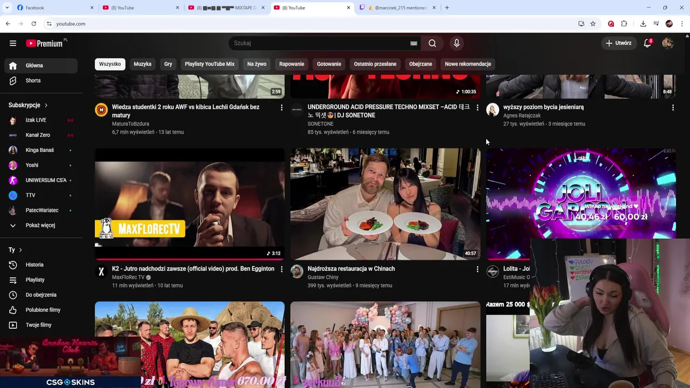Select Nowe rekomendacje filter chip
Viewport: 690px width, 388px height.
point(468,64)
